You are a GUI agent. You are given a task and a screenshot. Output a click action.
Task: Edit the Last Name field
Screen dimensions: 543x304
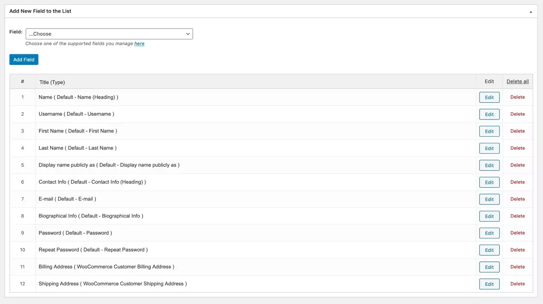point(490,148)
